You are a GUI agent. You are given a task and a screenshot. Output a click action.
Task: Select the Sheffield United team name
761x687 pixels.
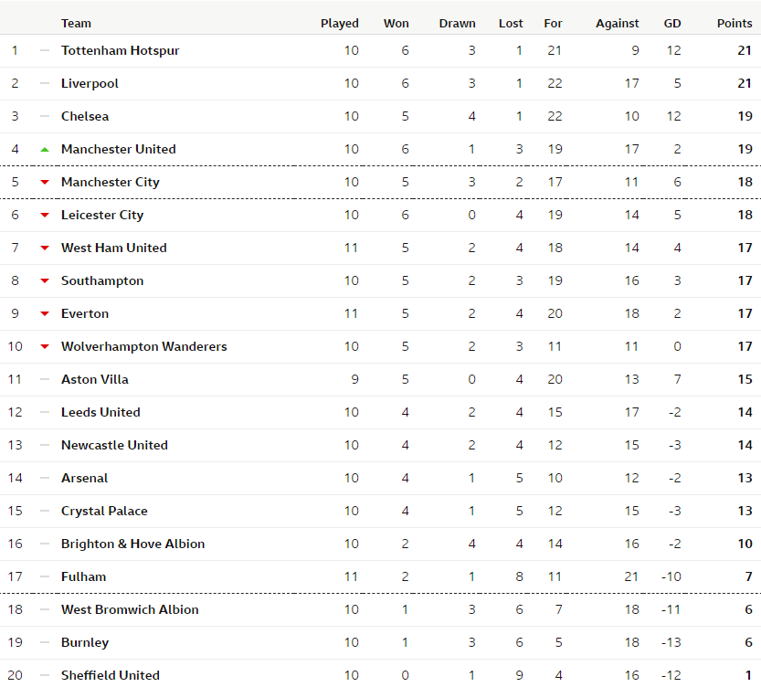111,675
